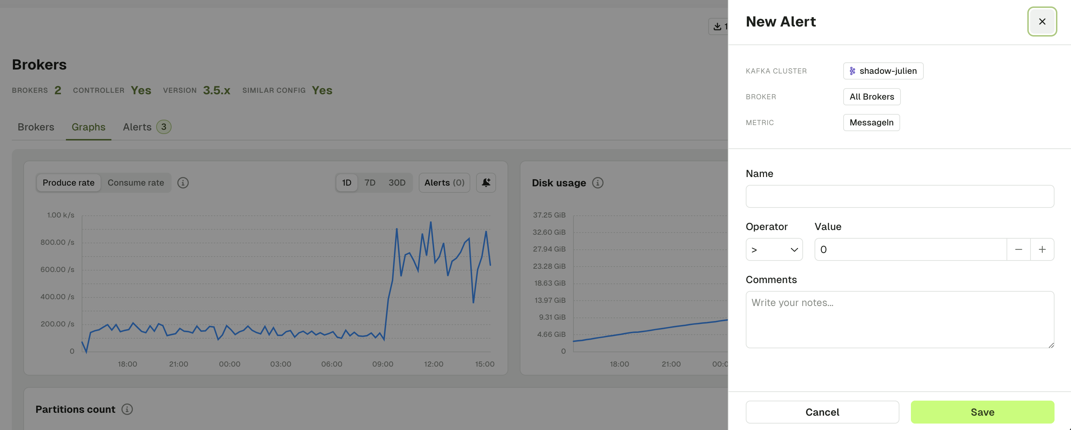1071x430 pixels.
Task: Focus the alert Name field
Action: pyautogui.click(x=900, y=196)
